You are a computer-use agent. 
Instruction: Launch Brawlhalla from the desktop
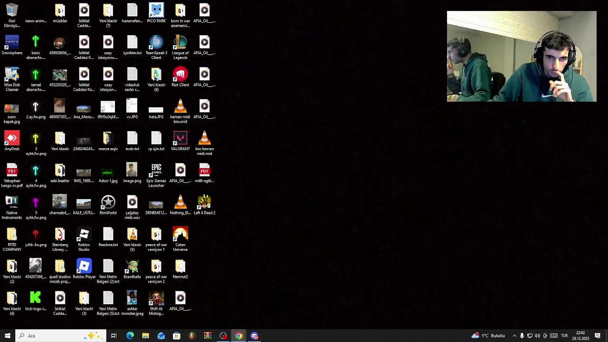pyautogui.click(x=132, y=269)
